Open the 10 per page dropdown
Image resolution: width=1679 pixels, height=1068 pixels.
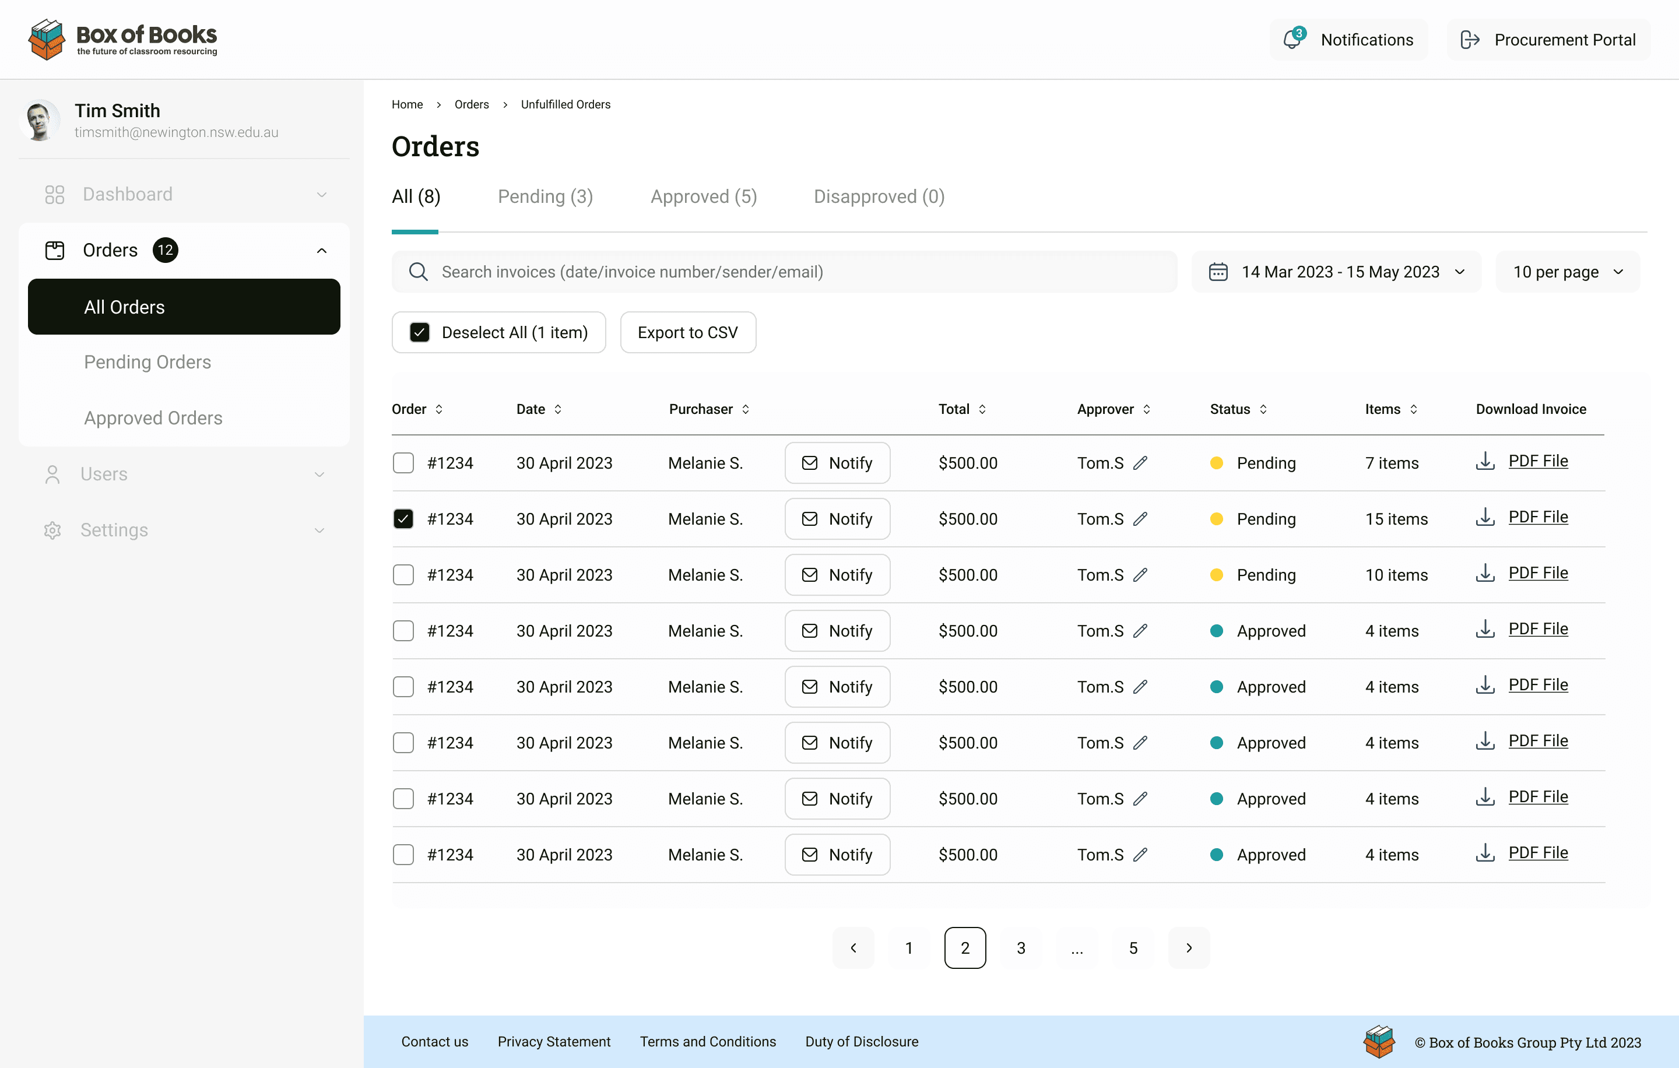tap(1568, 272)
